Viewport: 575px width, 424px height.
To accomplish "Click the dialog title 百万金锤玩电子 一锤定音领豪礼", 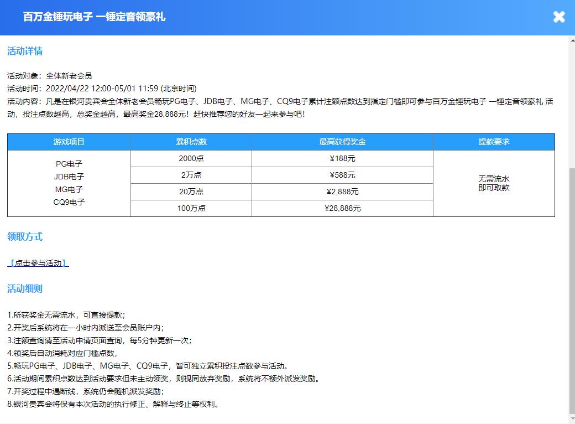I will click(x=95, y=17).
